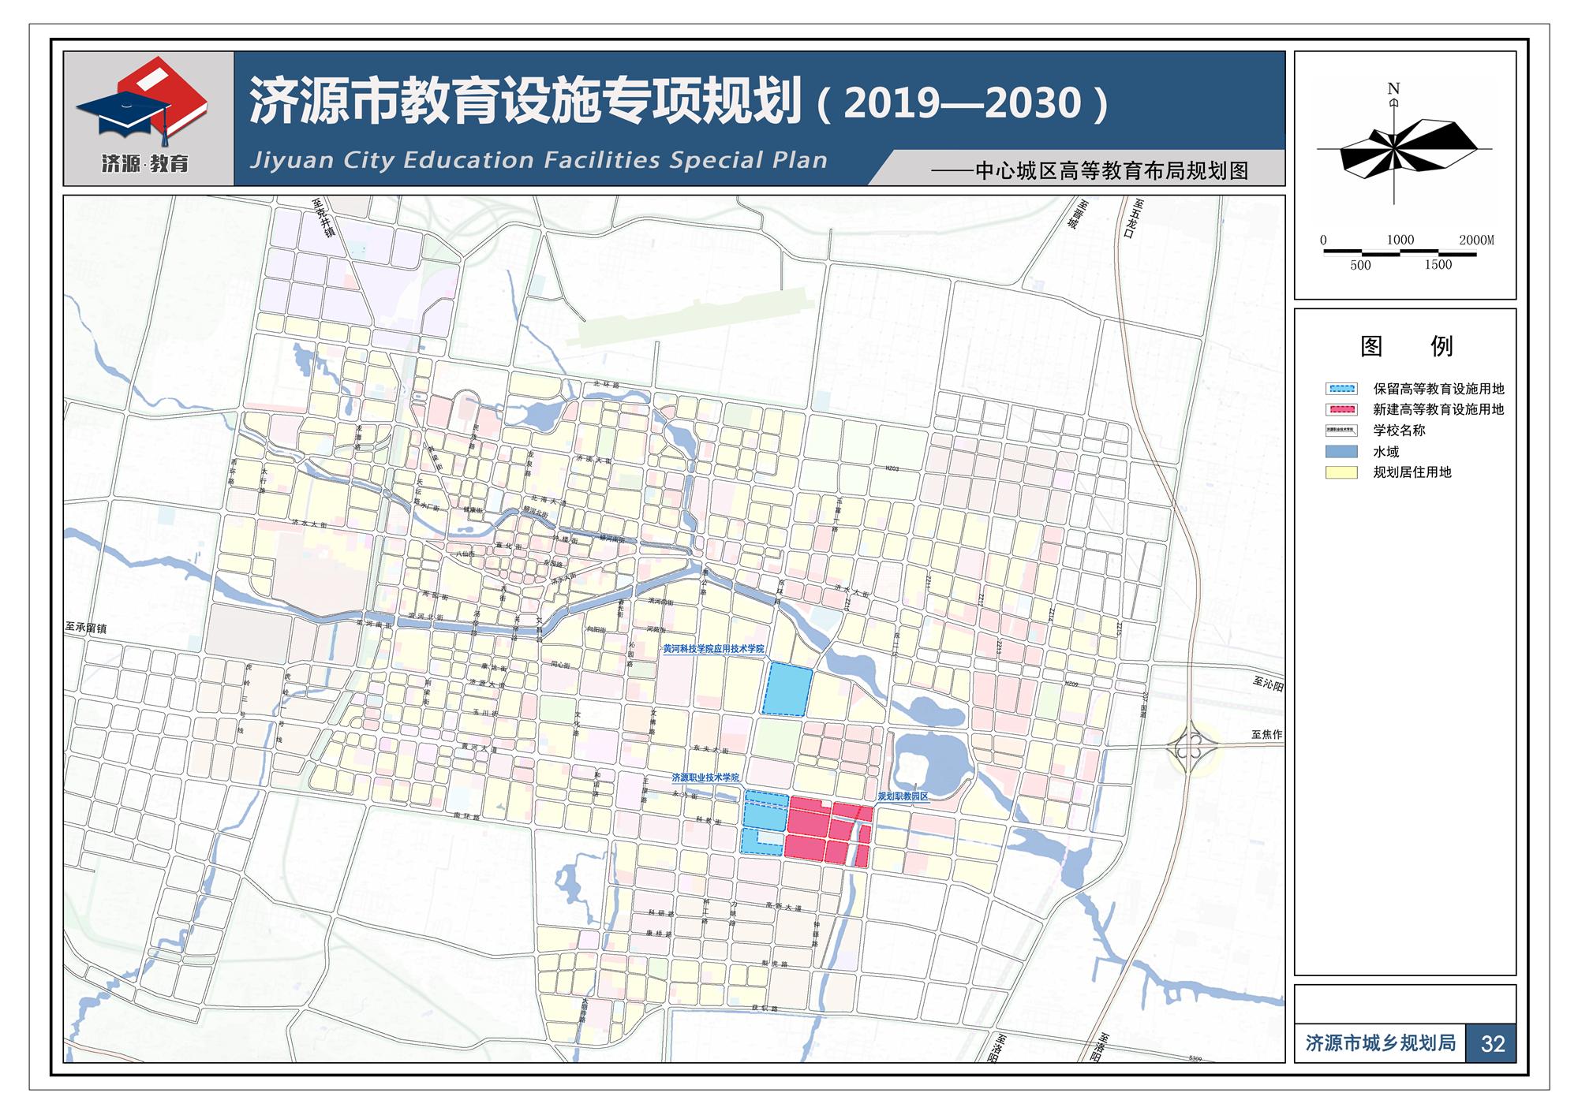Select the legend text 规划居住用地
The width and height of the screenshot is (1578, 1115).
click(x=1412, y=472)
